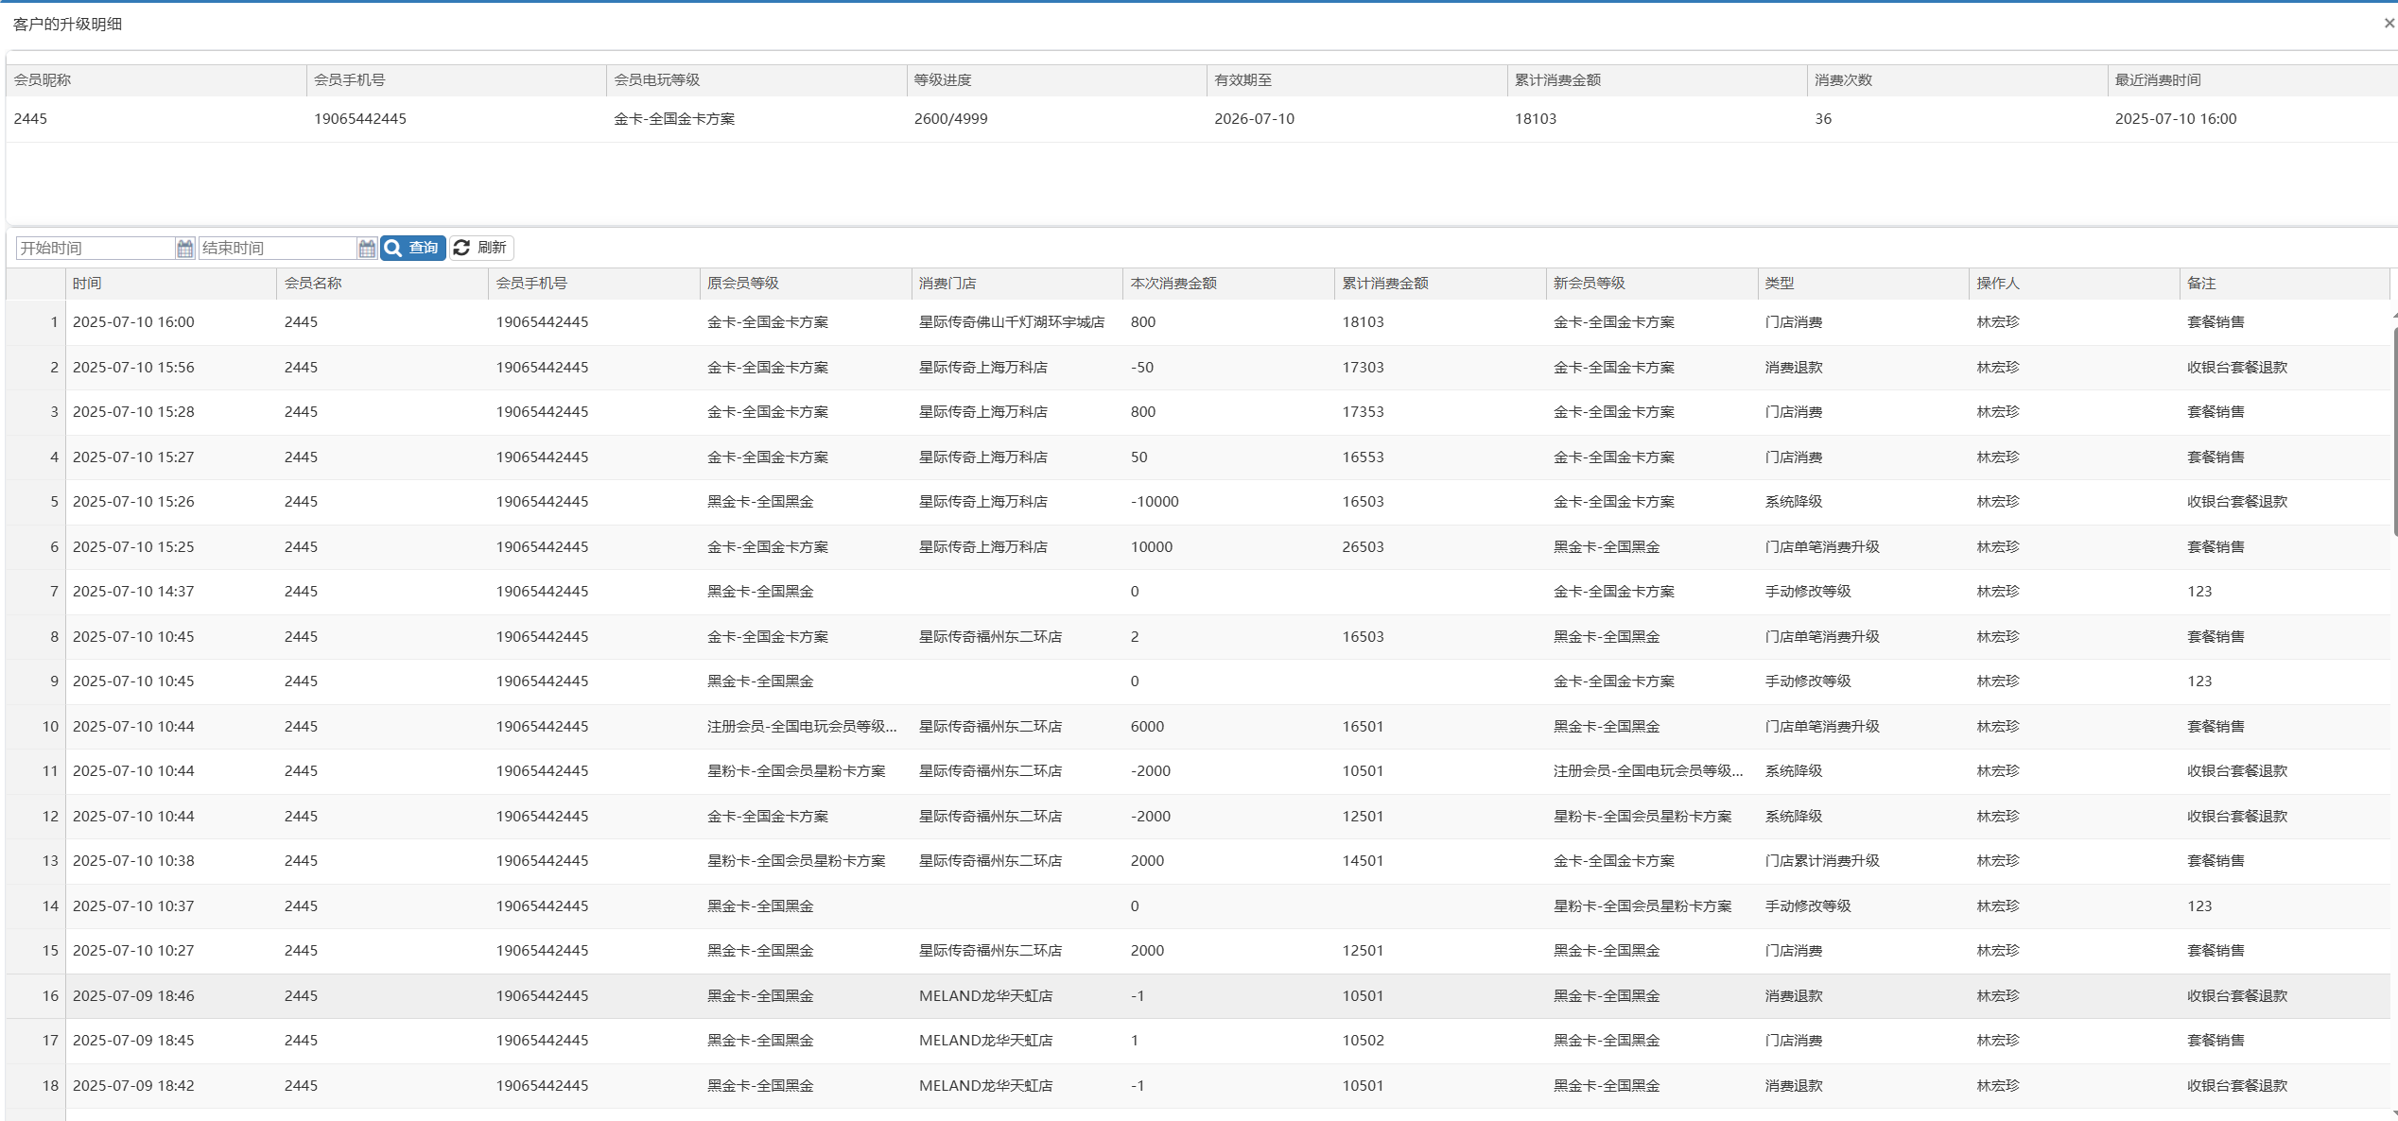Image resolution: width=2398 pixels, height=1121 pixels.
Task: Click the 查询 search button
Action: (413, 248)
